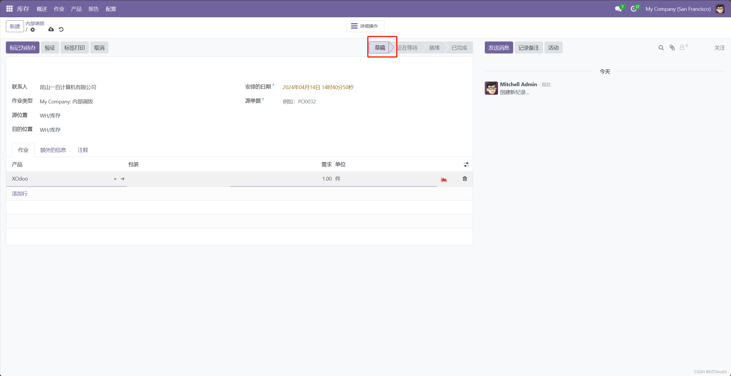Click the paperclip attachments icon
731x376 pixels.
click(672, 48)
